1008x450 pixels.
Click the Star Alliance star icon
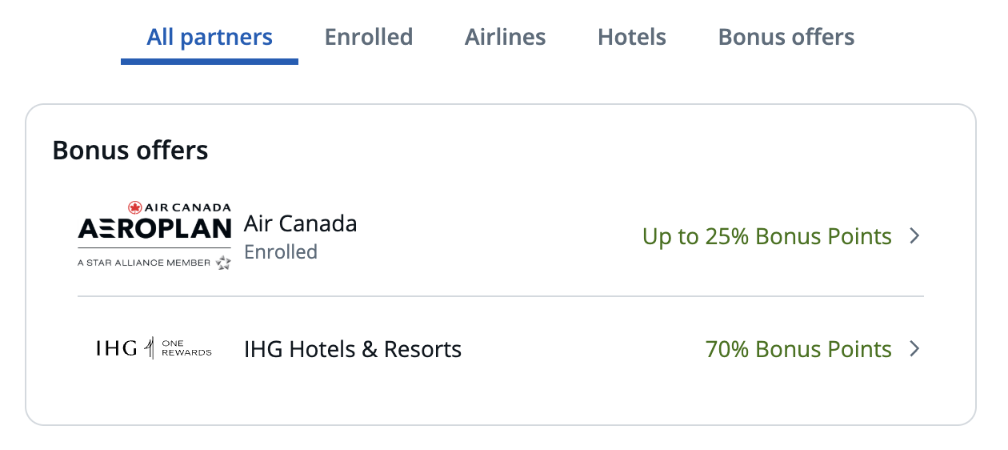tap(223, 263)
